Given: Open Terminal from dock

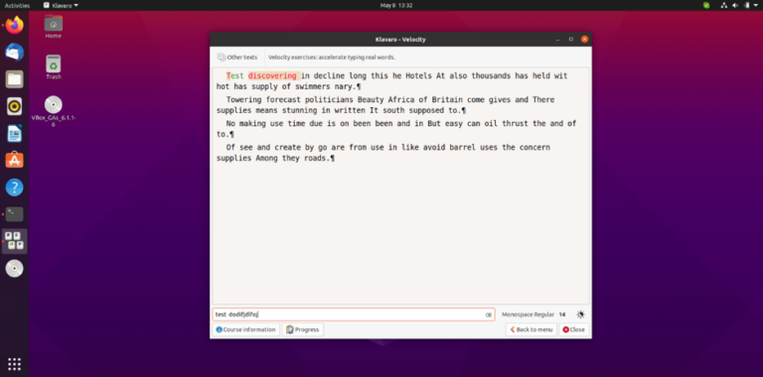Looking at the screenshot, I should click(14, 213).
